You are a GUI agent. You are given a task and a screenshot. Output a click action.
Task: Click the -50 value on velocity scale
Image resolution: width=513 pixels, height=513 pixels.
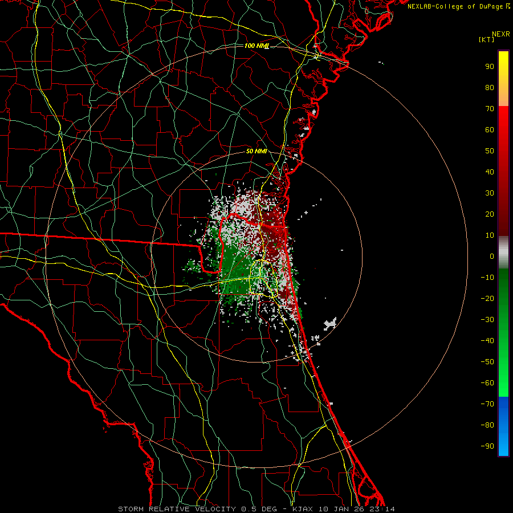pos(487,362)
